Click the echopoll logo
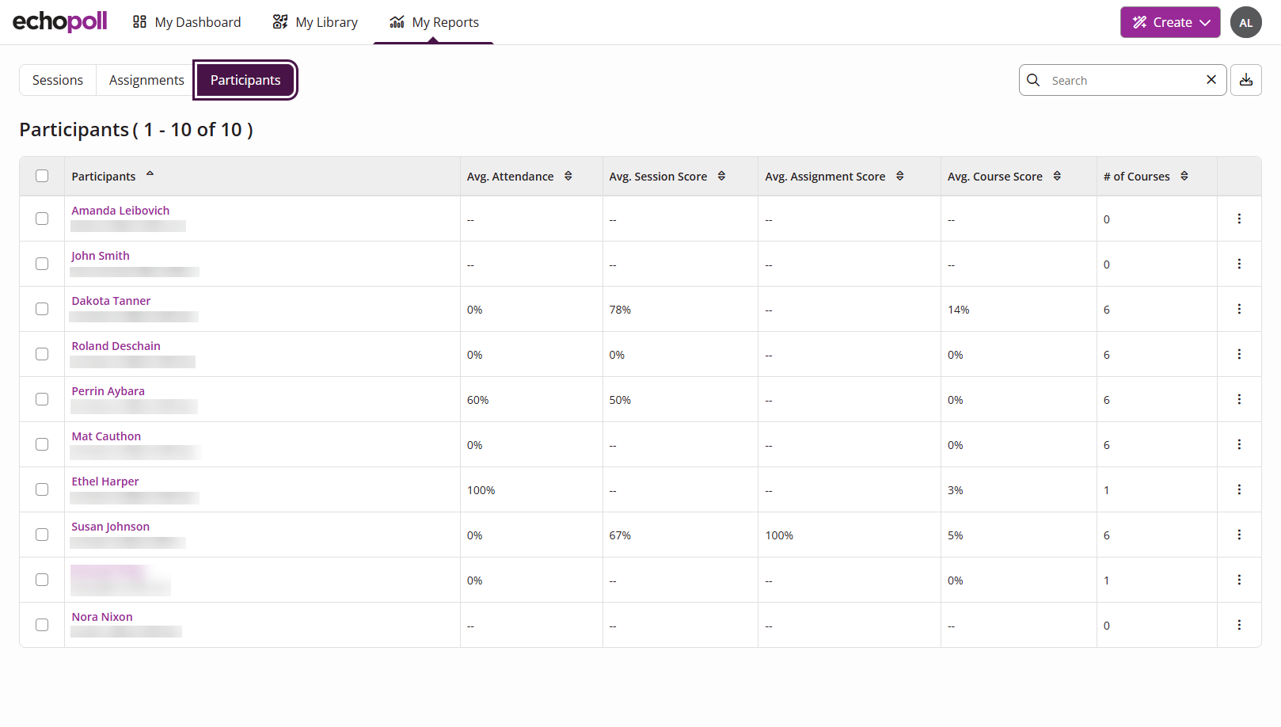The height and width of the screenshot is (727, 1281). pyautogui.click(x=59, y=21)
